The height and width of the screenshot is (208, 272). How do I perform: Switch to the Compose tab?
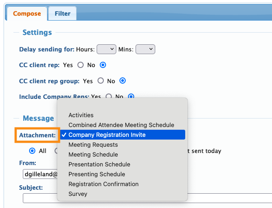pos(27,13)
